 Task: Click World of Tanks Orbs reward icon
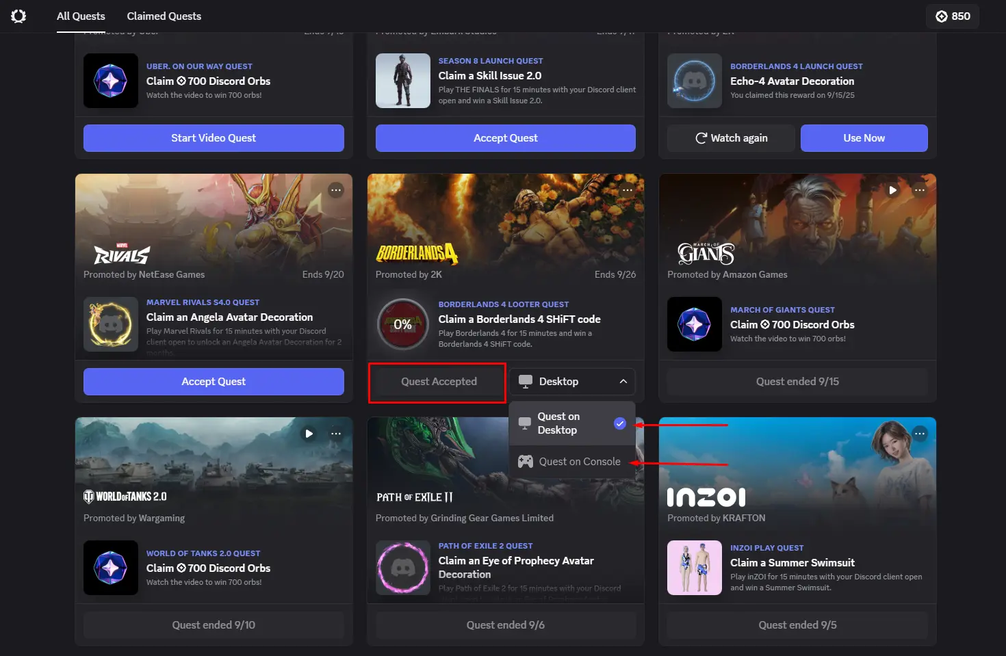[x=111, y=568]
